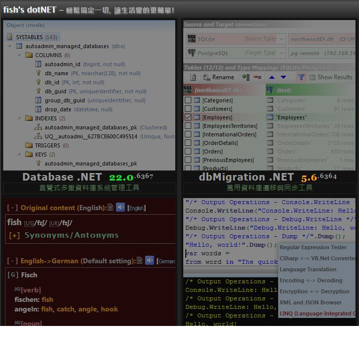Open the Database .NET 22.0 title link
This screenshot has height=339, width=359.
tap(88, 177)
